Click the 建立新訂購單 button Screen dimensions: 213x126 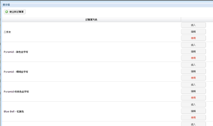tap(15, 12)
